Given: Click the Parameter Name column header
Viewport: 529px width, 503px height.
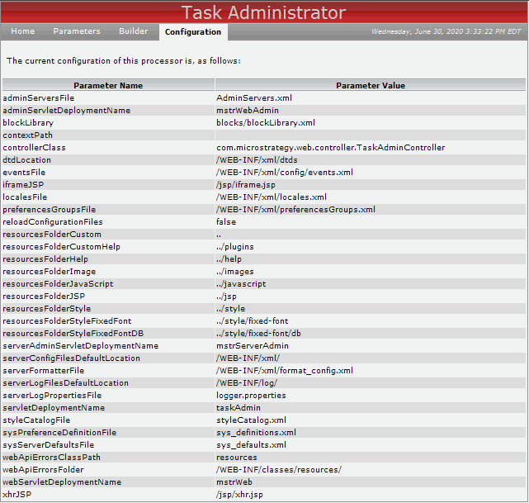Looking at the screenshot, I should [x=108, y=85].
